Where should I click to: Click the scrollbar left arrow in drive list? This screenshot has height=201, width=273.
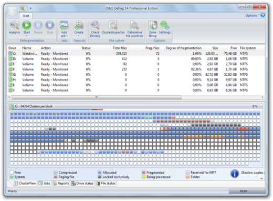(x=9, y=97)
